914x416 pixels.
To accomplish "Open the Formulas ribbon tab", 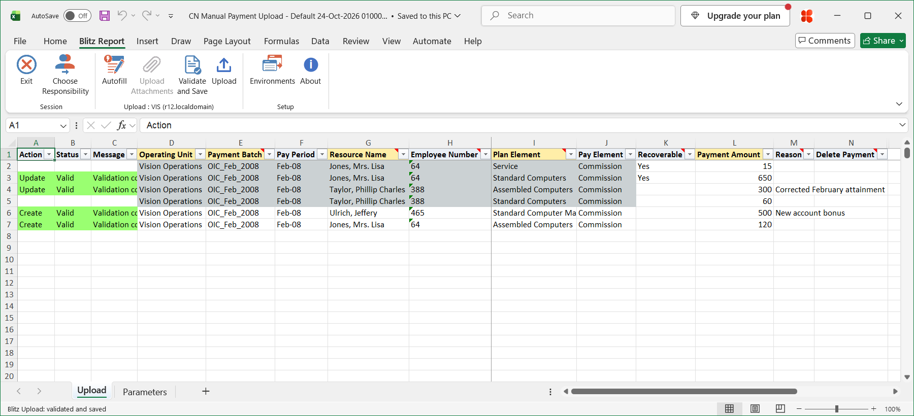I will (x=281, y=41).
